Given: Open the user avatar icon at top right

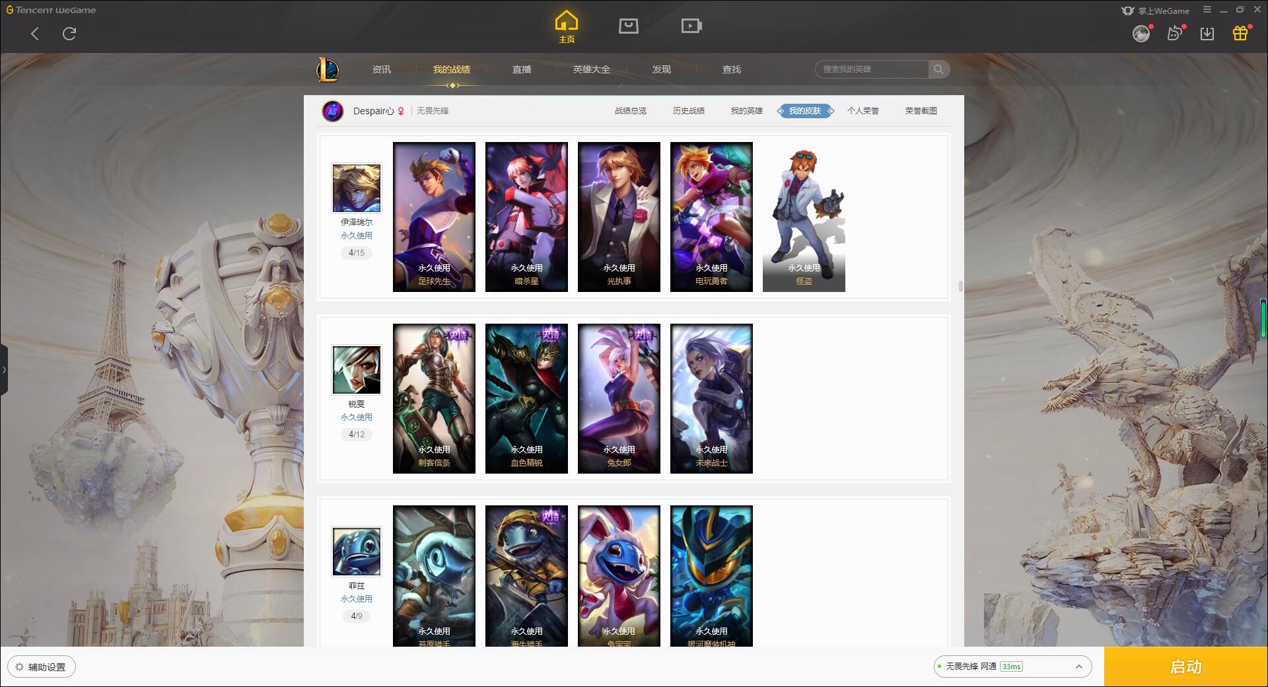Looking at the screenshot, I should pyautogui.click(x=1141, y=34).
